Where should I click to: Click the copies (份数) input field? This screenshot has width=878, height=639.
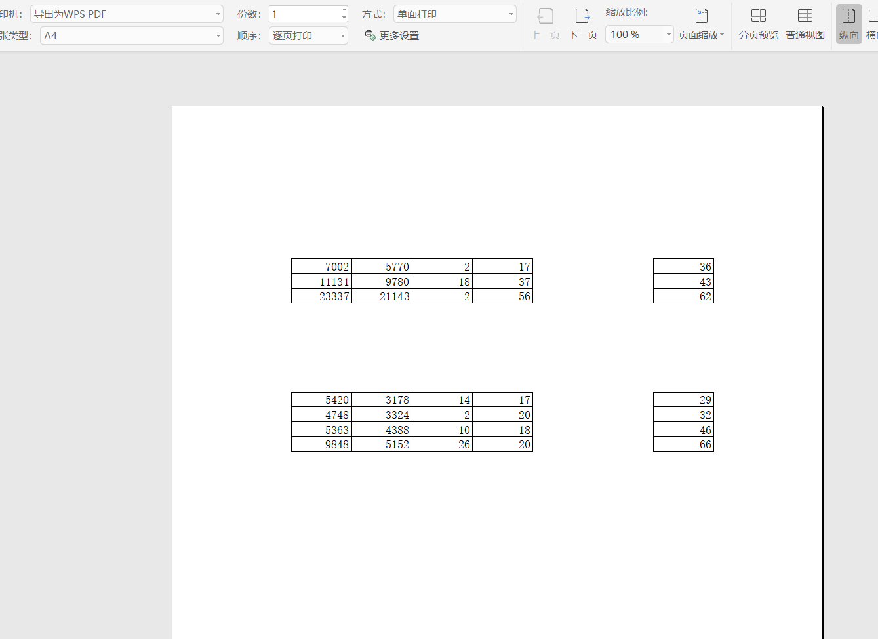(304, 14)
